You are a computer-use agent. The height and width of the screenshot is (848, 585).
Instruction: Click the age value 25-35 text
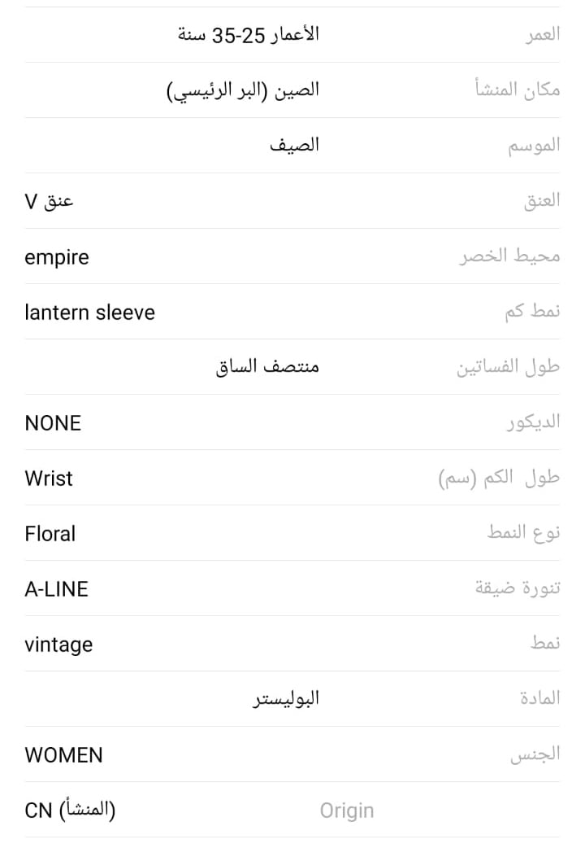[x=249, y=35]
